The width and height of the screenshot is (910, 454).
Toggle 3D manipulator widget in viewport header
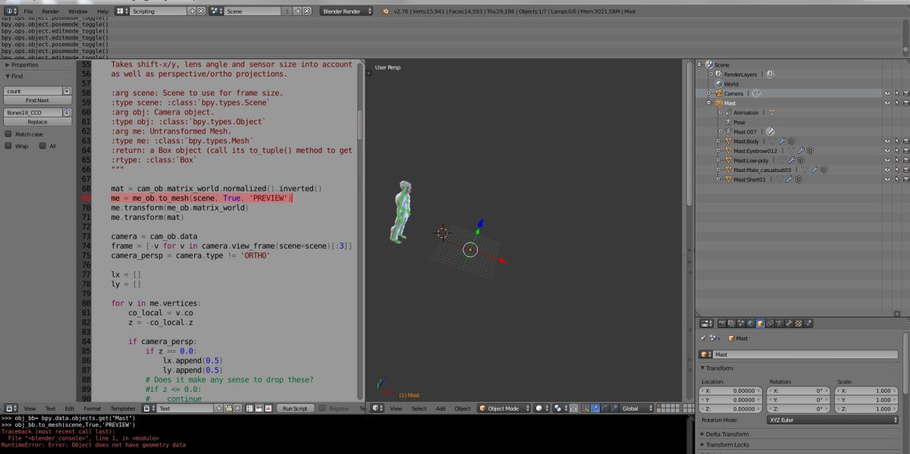(x=585, y=408)
